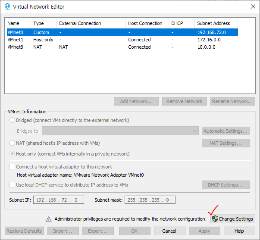Click subnet address 172.16.0.0
Viewport: 260px width, 240px height.
(209, 40)
